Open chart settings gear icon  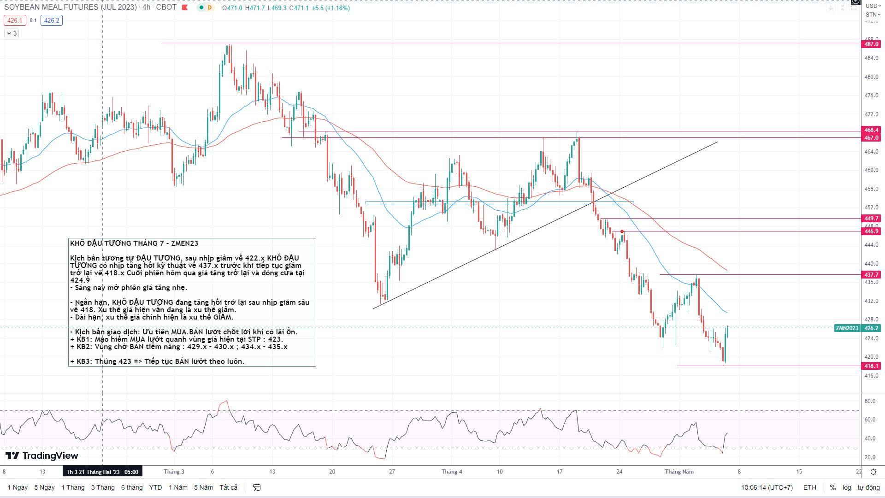(x=873, y=472)
